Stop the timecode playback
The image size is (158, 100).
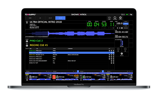(x=122, y=28)
